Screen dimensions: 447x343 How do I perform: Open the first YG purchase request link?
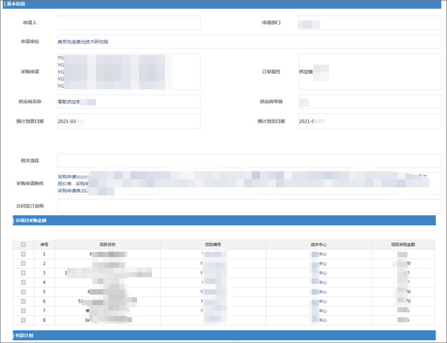point(61,58)
